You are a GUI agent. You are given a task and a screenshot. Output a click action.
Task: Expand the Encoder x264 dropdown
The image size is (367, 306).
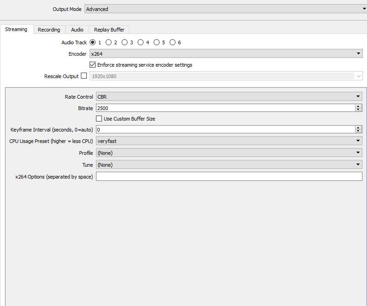(226, 53)
